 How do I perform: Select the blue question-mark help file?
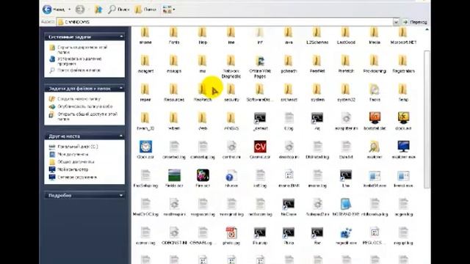[231, 178]
